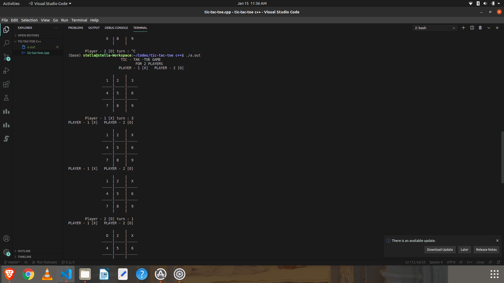Screen dimensions: 504x283
Task: Expand the Open Editors section
Action: (28, 35)
